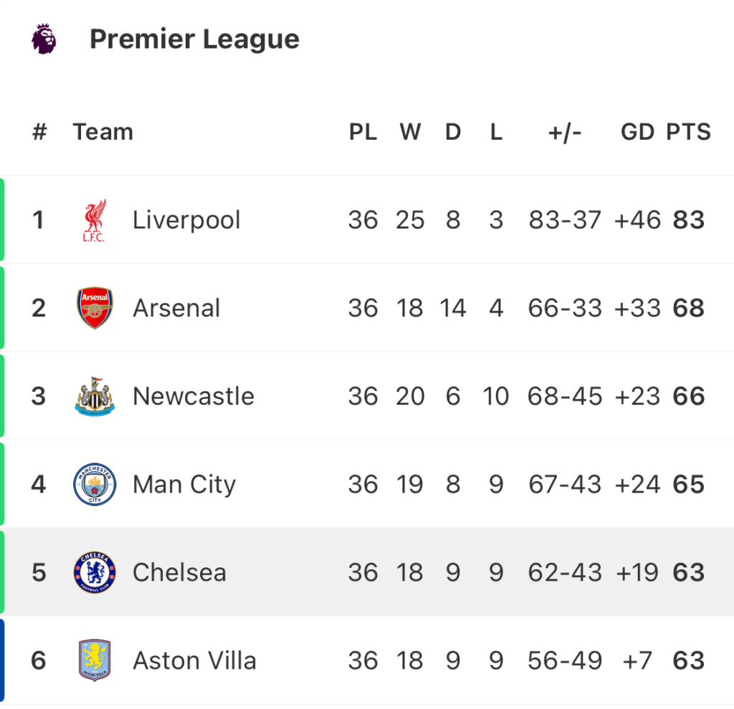Select the Aston Villa badge
734x709 pixels.
coord(95,660)
